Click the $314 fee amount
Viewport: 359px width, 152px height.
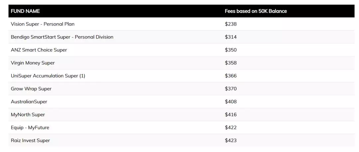tap(231, 37)
